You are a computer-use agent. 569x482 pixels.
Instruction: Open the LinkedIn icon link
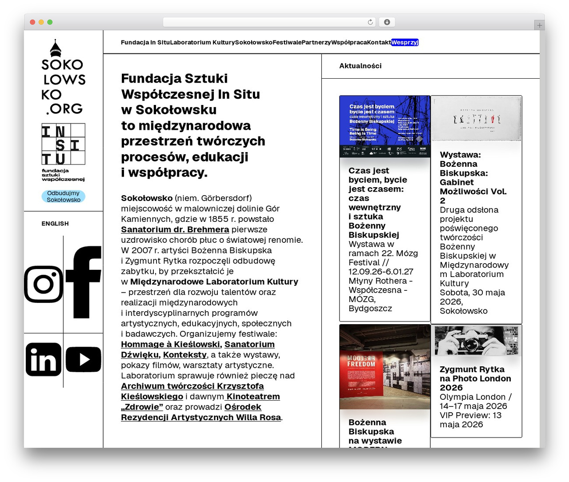(x=44, y=359)
